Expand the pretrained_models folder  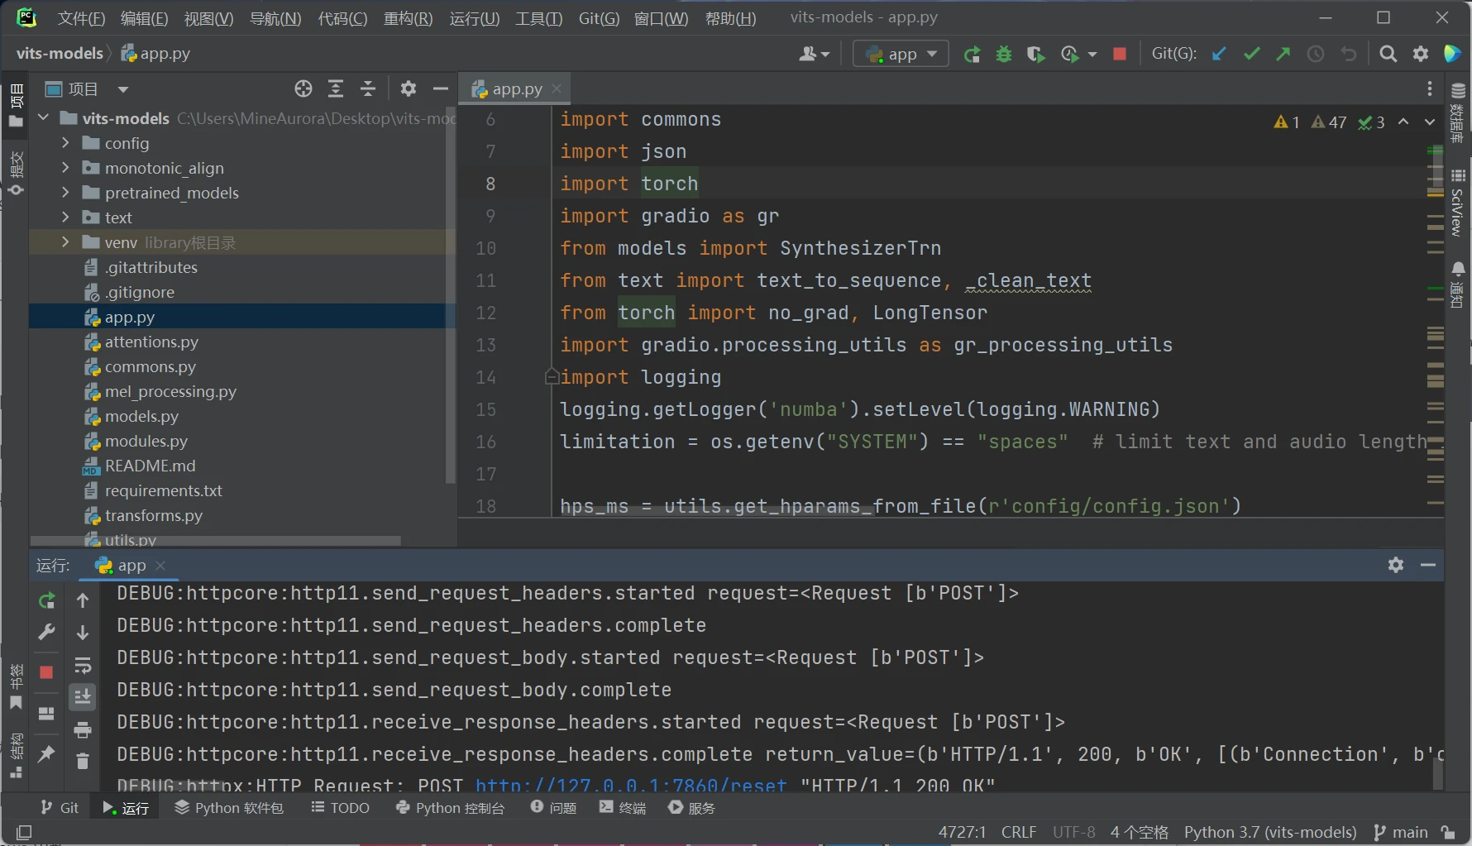pos(65,193)
